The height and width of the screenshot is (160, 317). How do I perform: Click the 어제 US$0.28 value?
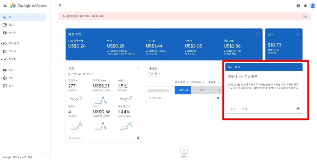(116, 46)
